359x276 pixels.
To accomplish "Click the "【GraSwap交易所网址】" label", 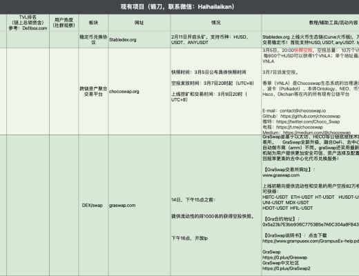I will (x=289, y=170).
